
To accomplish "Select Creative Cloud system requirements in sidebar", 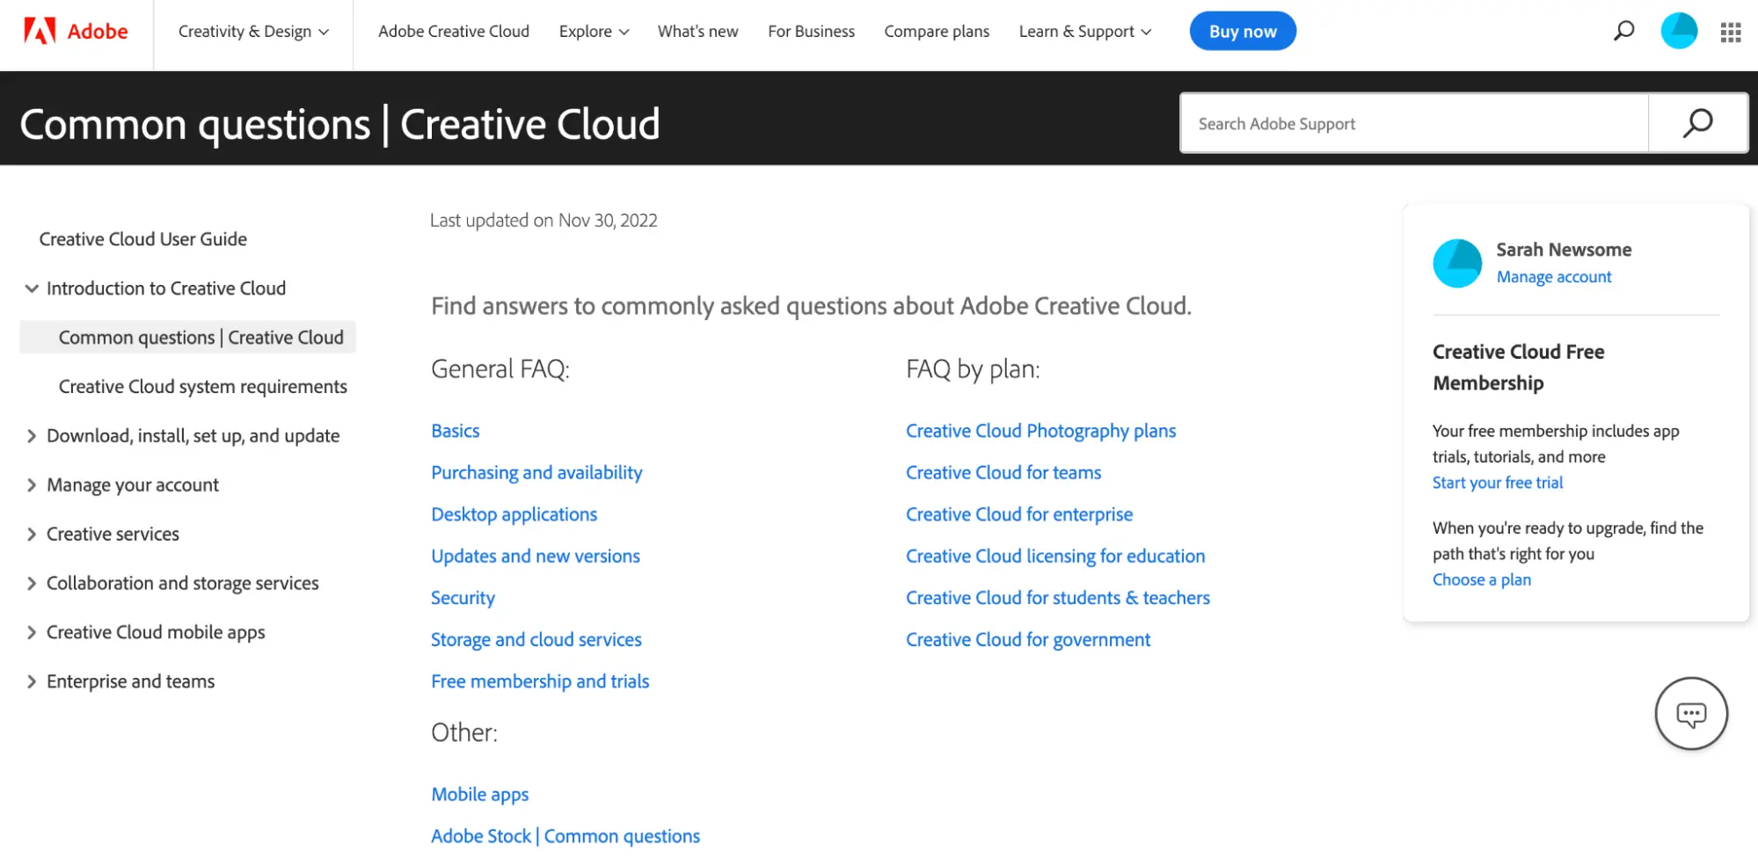I will pyautogui.click(x=202, y=387).
